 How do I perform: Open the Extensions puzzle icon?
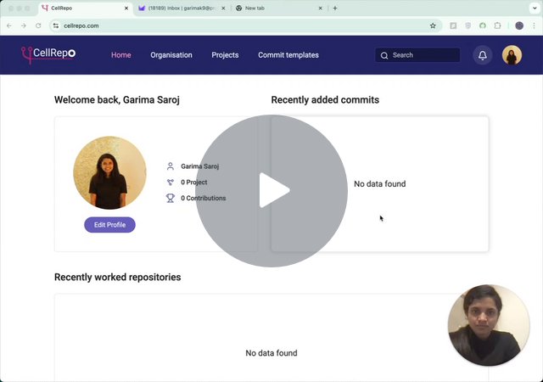click(498, 25)
